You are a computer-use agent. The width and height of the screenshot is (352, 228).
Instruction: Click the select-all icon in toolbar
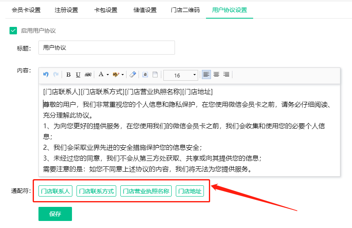click(x=145, y=75)
